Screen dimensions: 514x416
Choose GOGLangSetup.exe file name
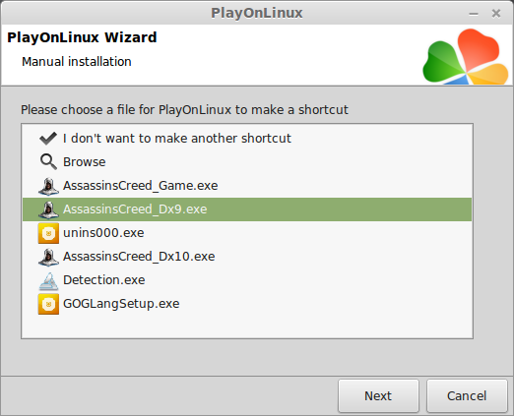(x=121, y=304)
